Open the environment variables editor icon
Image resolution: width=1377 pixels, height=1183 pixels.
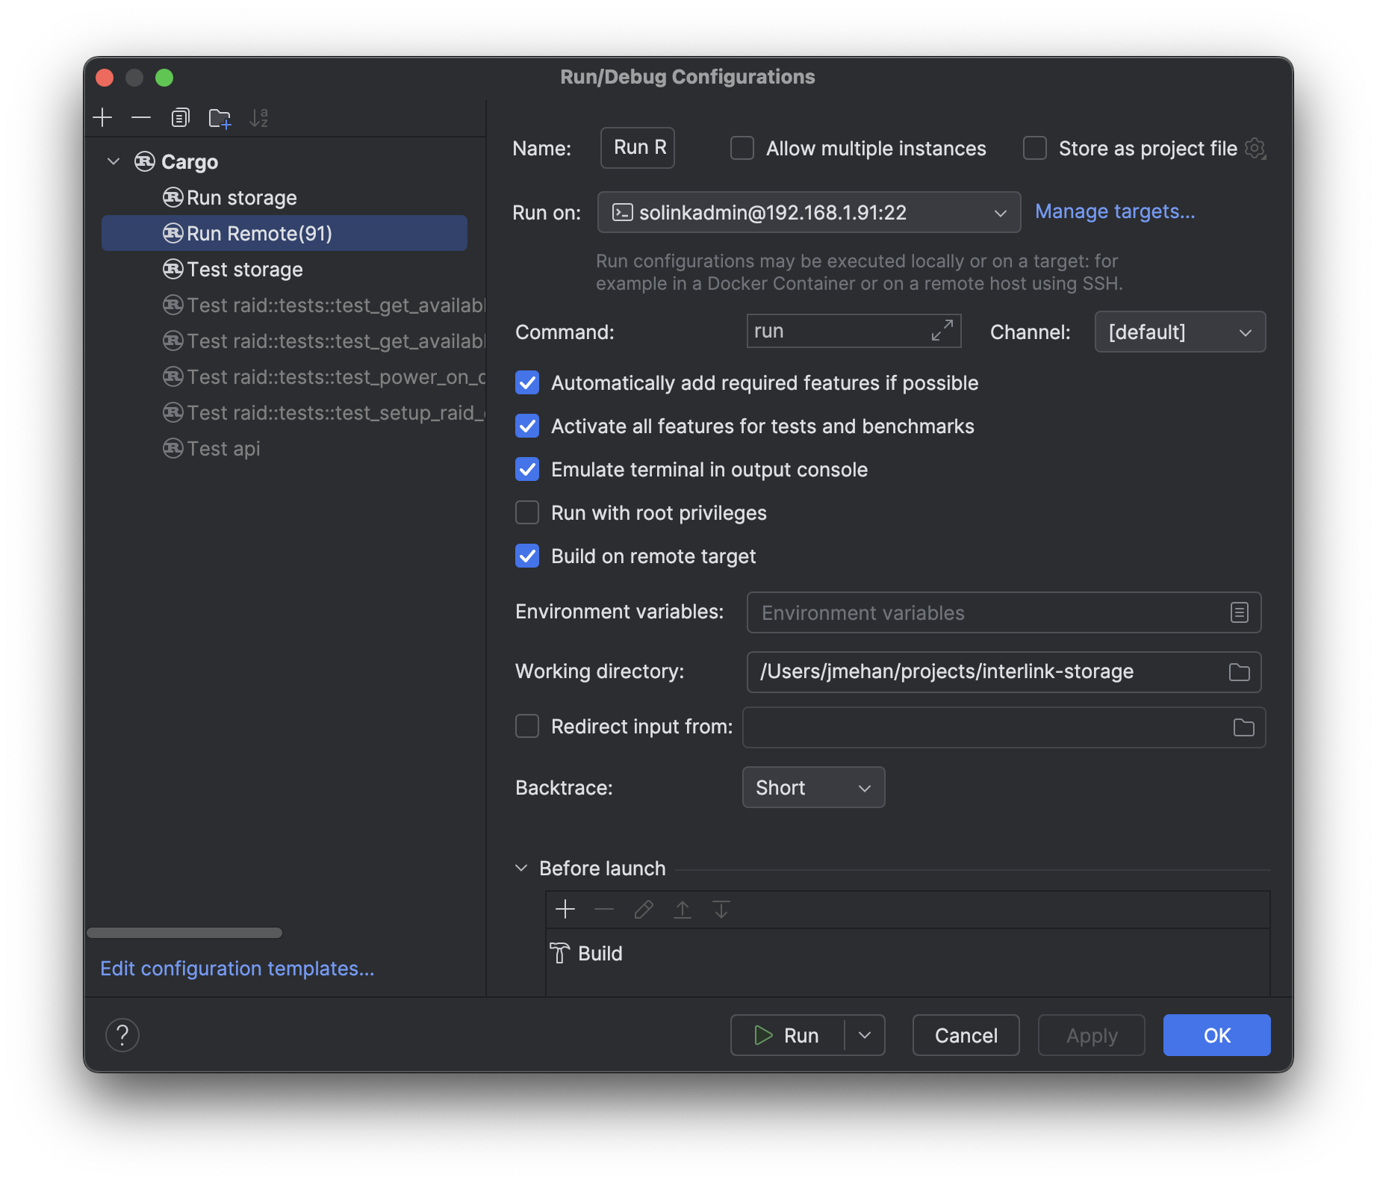[x=1239, y=613]
